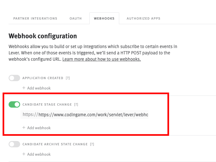Click the Candidate Stage Change label
The height and width of the screenshot is (162, 216).
[x=47, y=104]
